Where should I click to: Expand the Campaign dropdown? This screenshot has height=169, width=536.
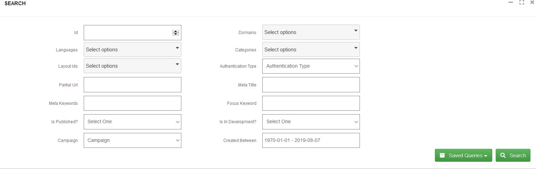click(132, 141)
